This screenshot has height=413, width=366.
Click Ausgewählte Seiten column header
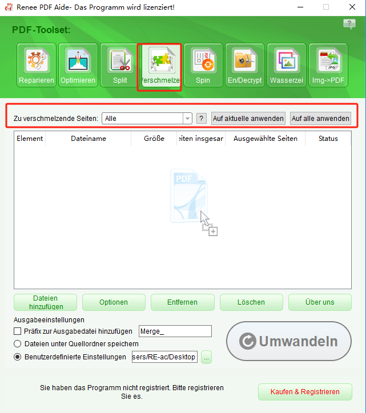point(266,139)
